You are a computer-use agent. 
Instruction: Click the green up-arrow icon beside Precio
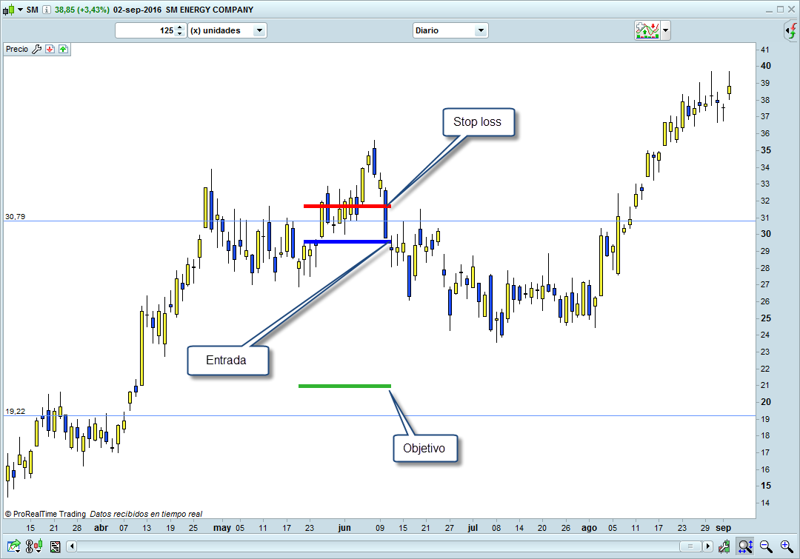point(62,49)
